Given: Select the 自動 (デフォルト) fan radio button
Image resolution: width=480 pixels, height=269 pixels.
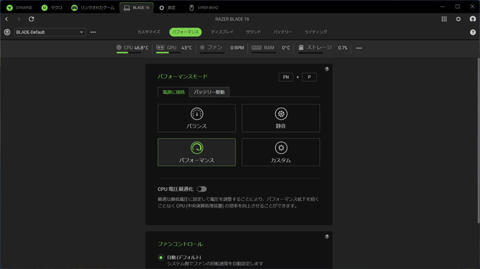Looking at the screenshot, I should pyautogui.click(x=161, y=258).
